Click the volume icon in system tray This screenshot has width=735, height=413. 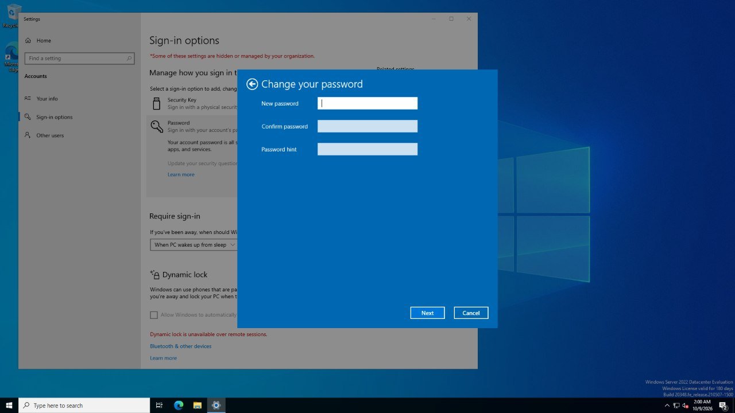685,406
